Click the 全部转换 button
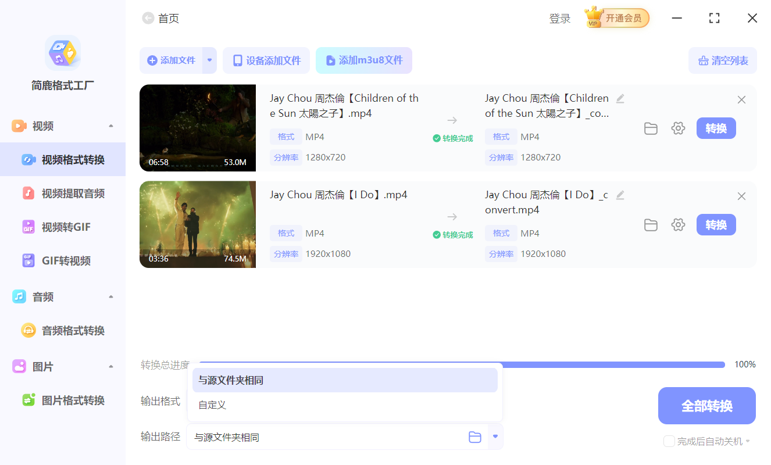771x465 pixels. coord(707,406)
